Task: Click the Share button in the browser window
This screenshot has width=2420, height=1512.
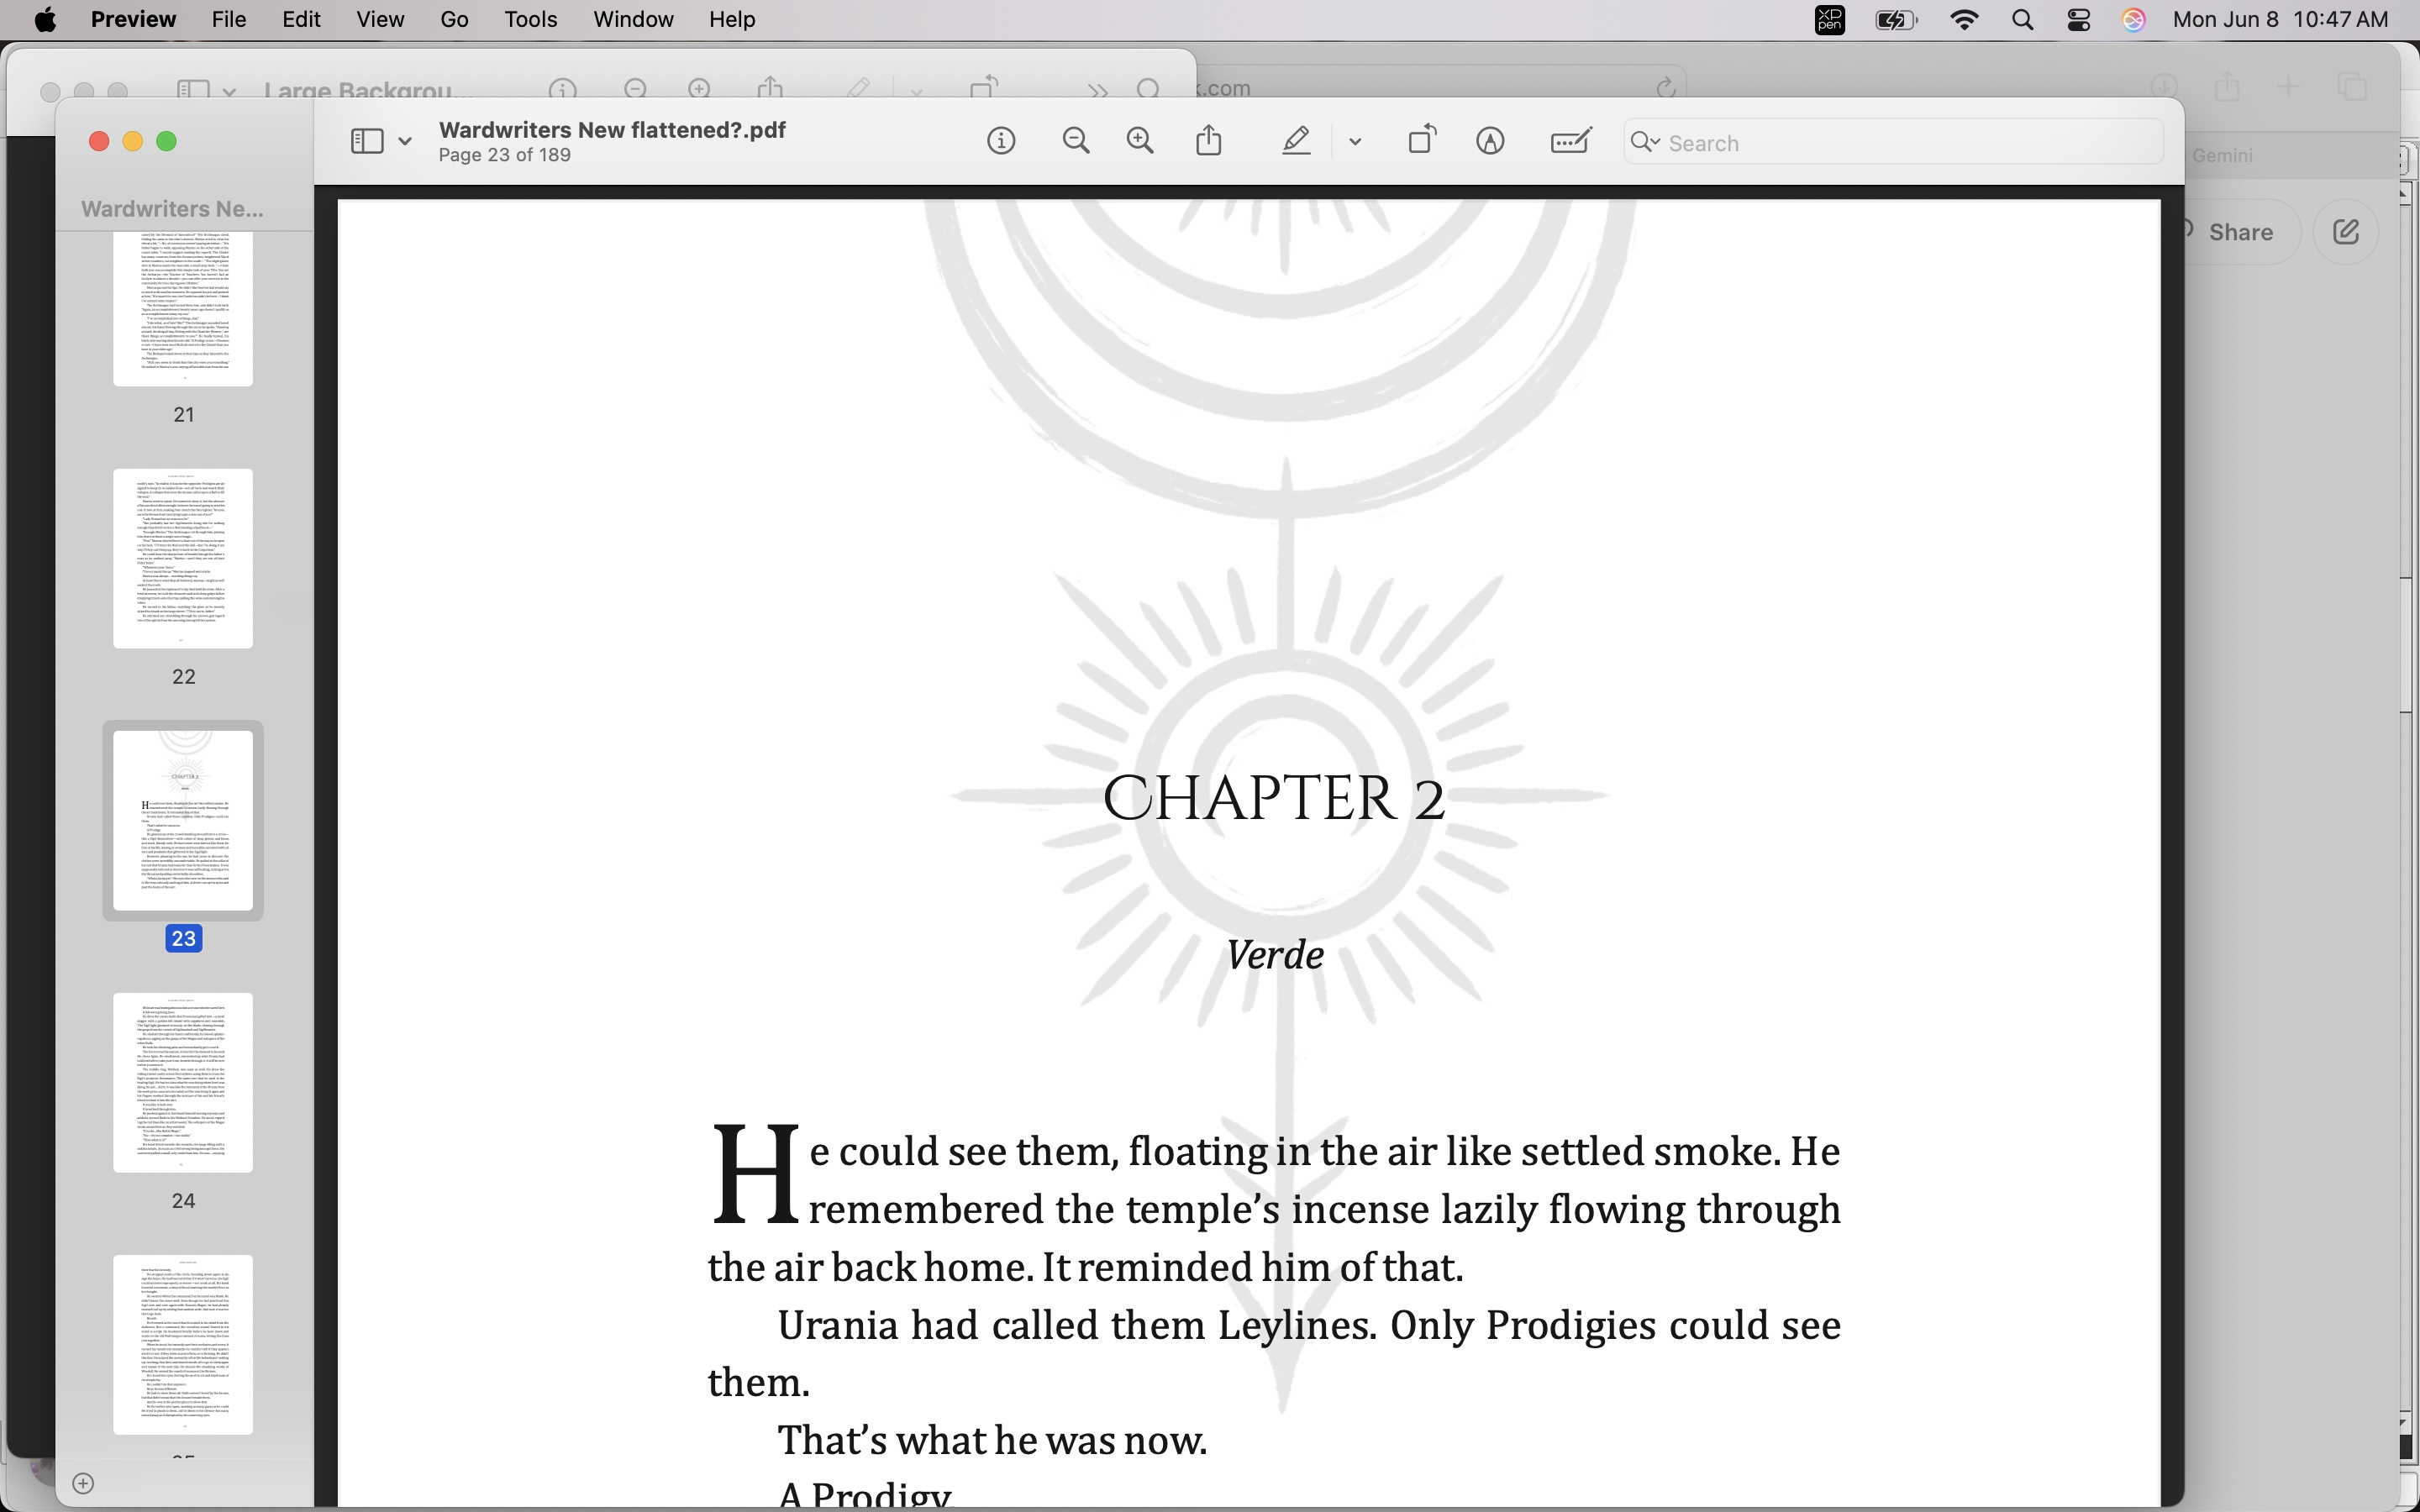Action: (x=2240, y=232)
